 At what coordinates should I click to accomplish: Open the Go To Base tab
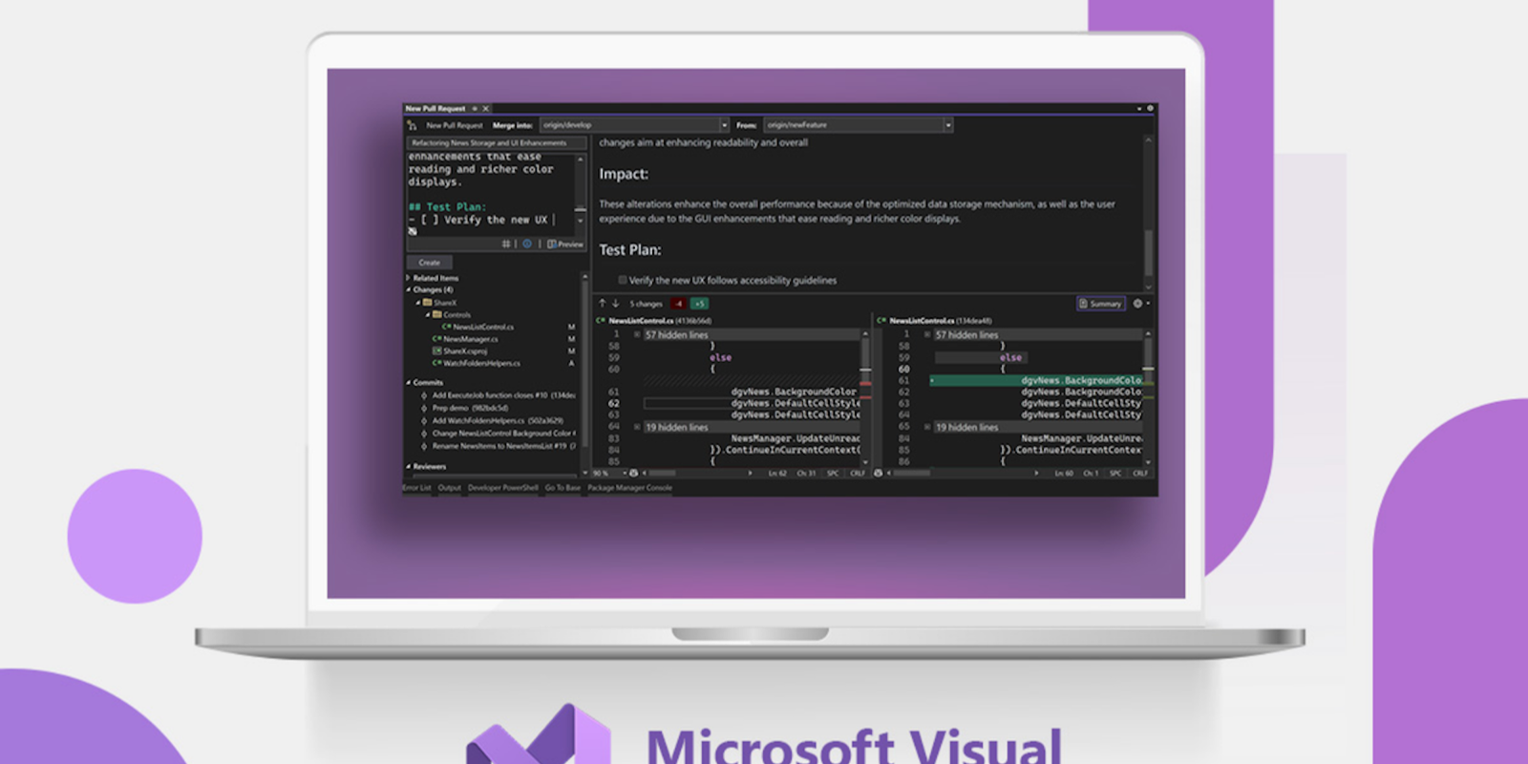click(562, 488)
